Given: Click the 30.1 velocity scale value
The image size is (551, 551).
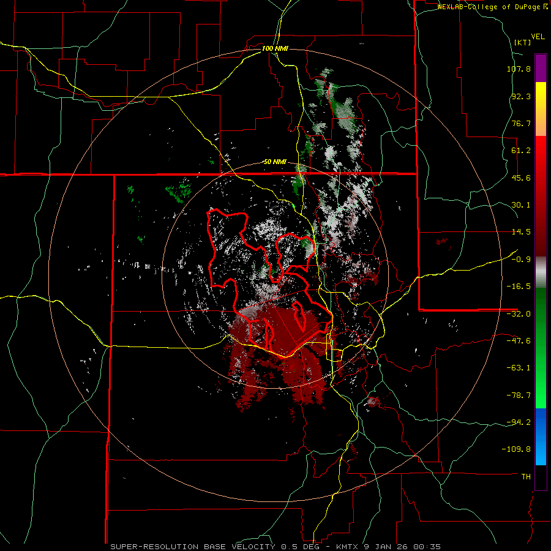Looking at the screenshot, I should tap(521, 205).
